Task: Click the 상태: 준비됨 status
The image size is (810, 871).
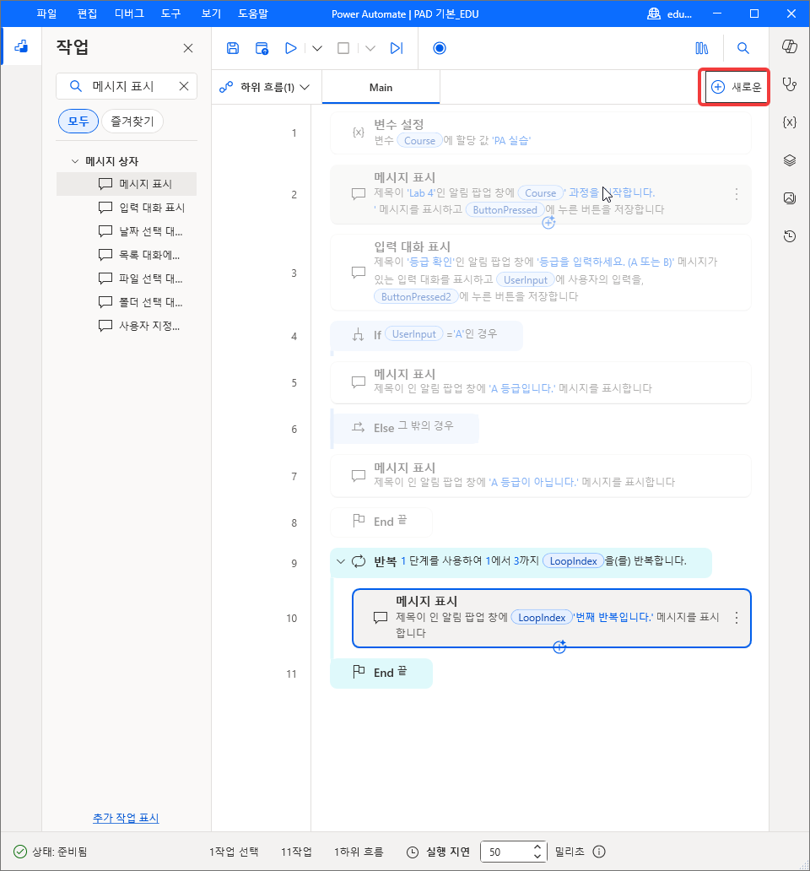Action: [51, 852]
